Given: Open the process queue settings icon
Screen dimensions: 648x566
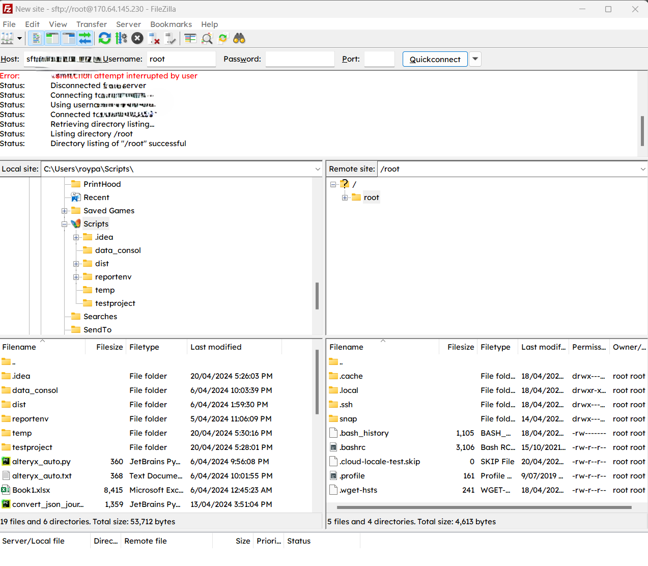Looking at the screenshot, I should click(121, 39).
